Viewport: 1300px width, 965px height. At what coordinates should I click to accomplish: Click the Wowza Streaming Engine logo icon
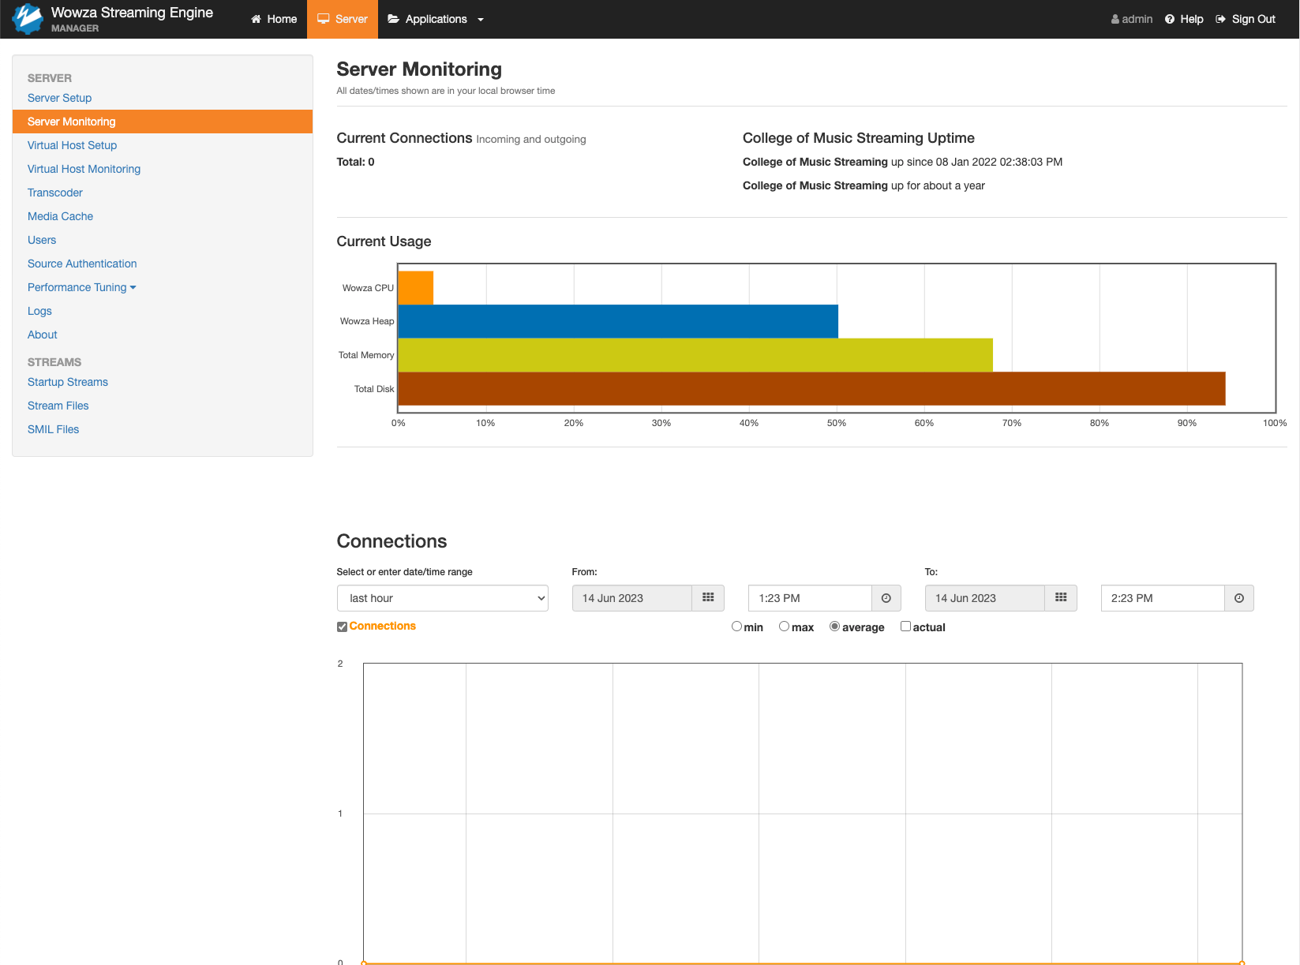[28, 19]
